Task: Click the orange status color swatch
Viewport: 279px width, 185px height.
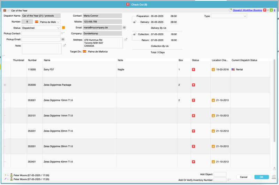Action: pos(63,28)
